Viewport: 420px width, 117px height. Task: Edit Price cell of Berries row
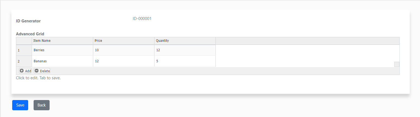point(124,50)
